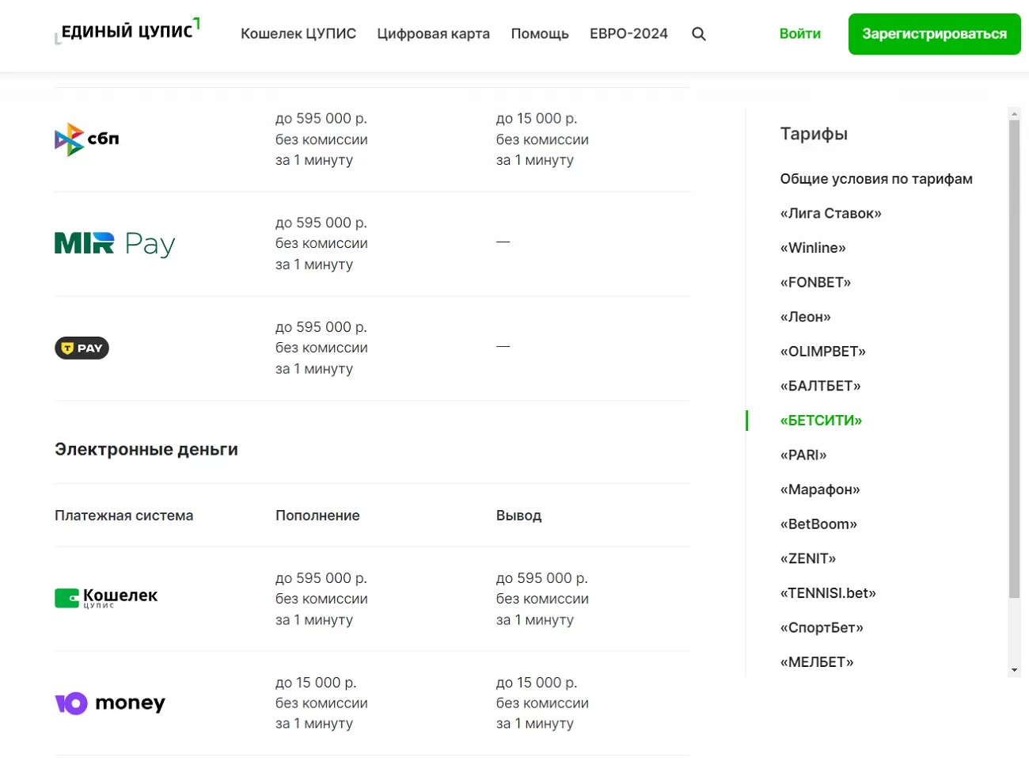Open Кошелек ЦУПИС menu item

click(x=298, y=34)
